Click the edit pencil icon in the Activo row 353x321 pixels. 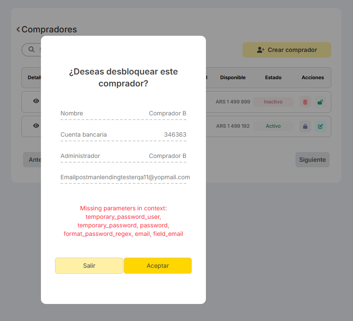tap(320, 126)
